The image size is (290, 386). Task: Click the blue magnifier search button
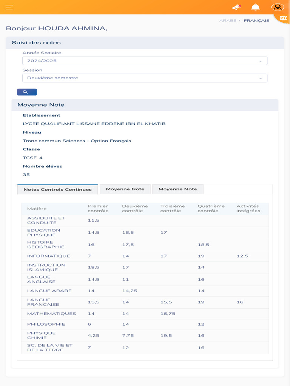(27, 92)
